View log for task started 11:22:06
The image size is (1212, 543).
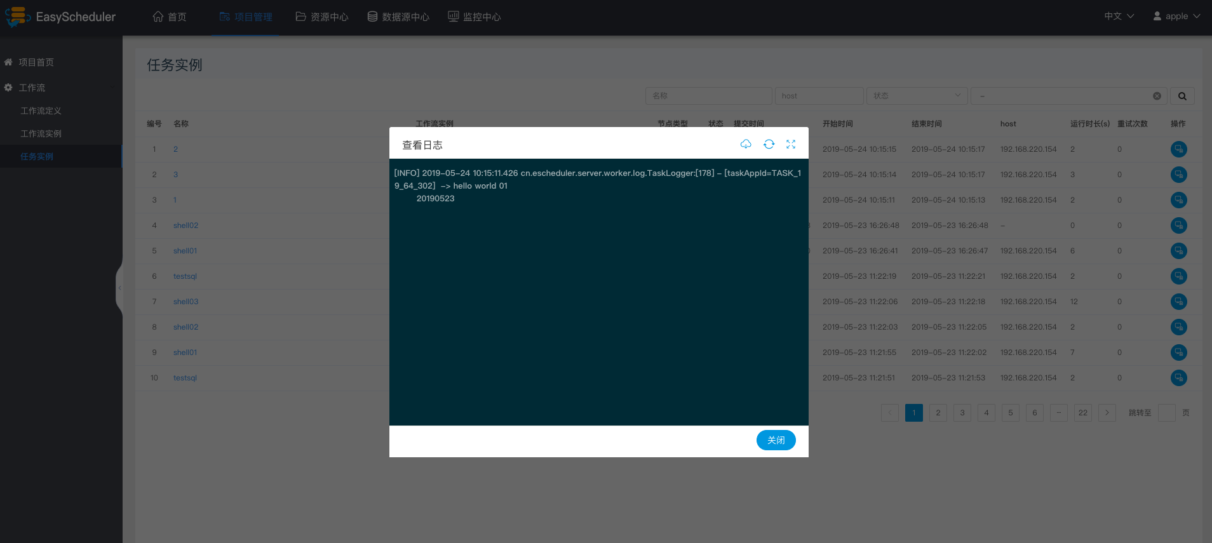pos(1178,302)
